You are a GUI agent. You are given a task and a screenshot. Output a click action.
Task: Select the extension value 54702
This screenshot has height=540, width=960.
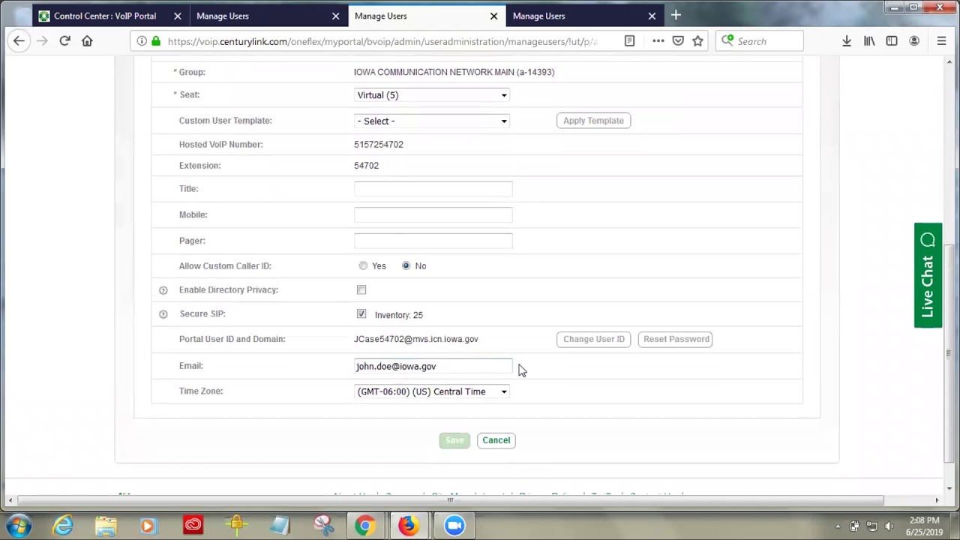click(x=366, y=166)
